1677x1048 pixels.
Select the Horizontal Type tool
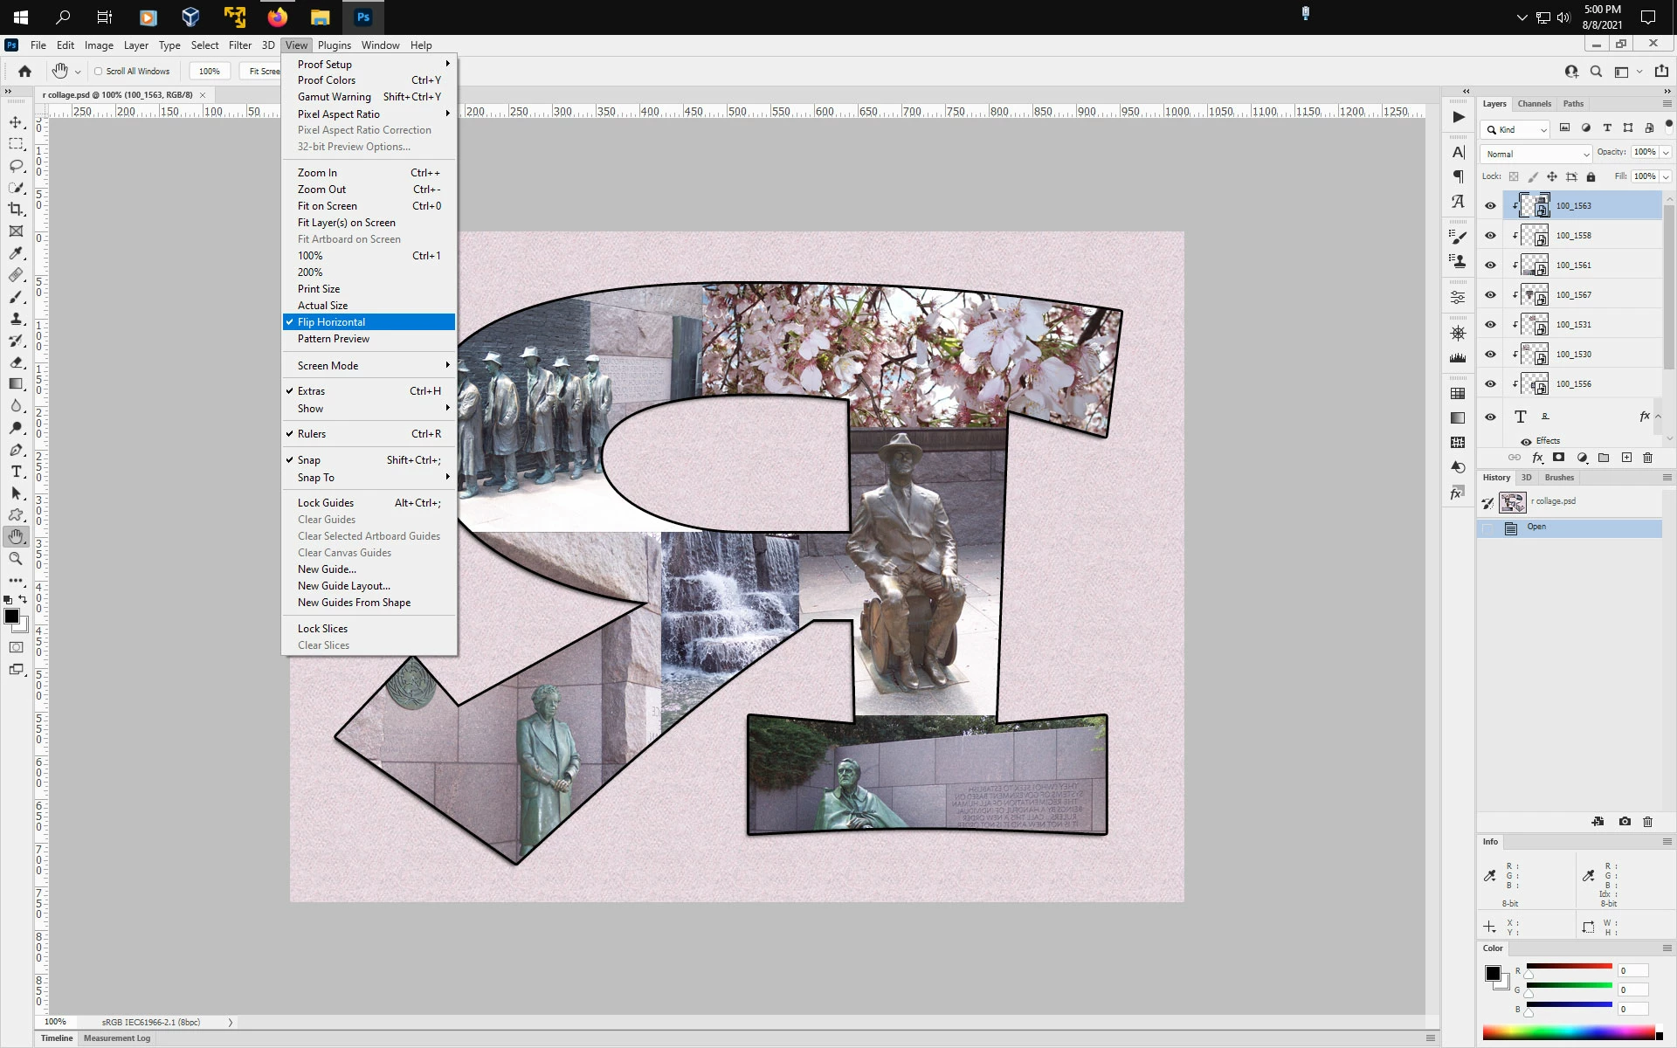[16, 472]
